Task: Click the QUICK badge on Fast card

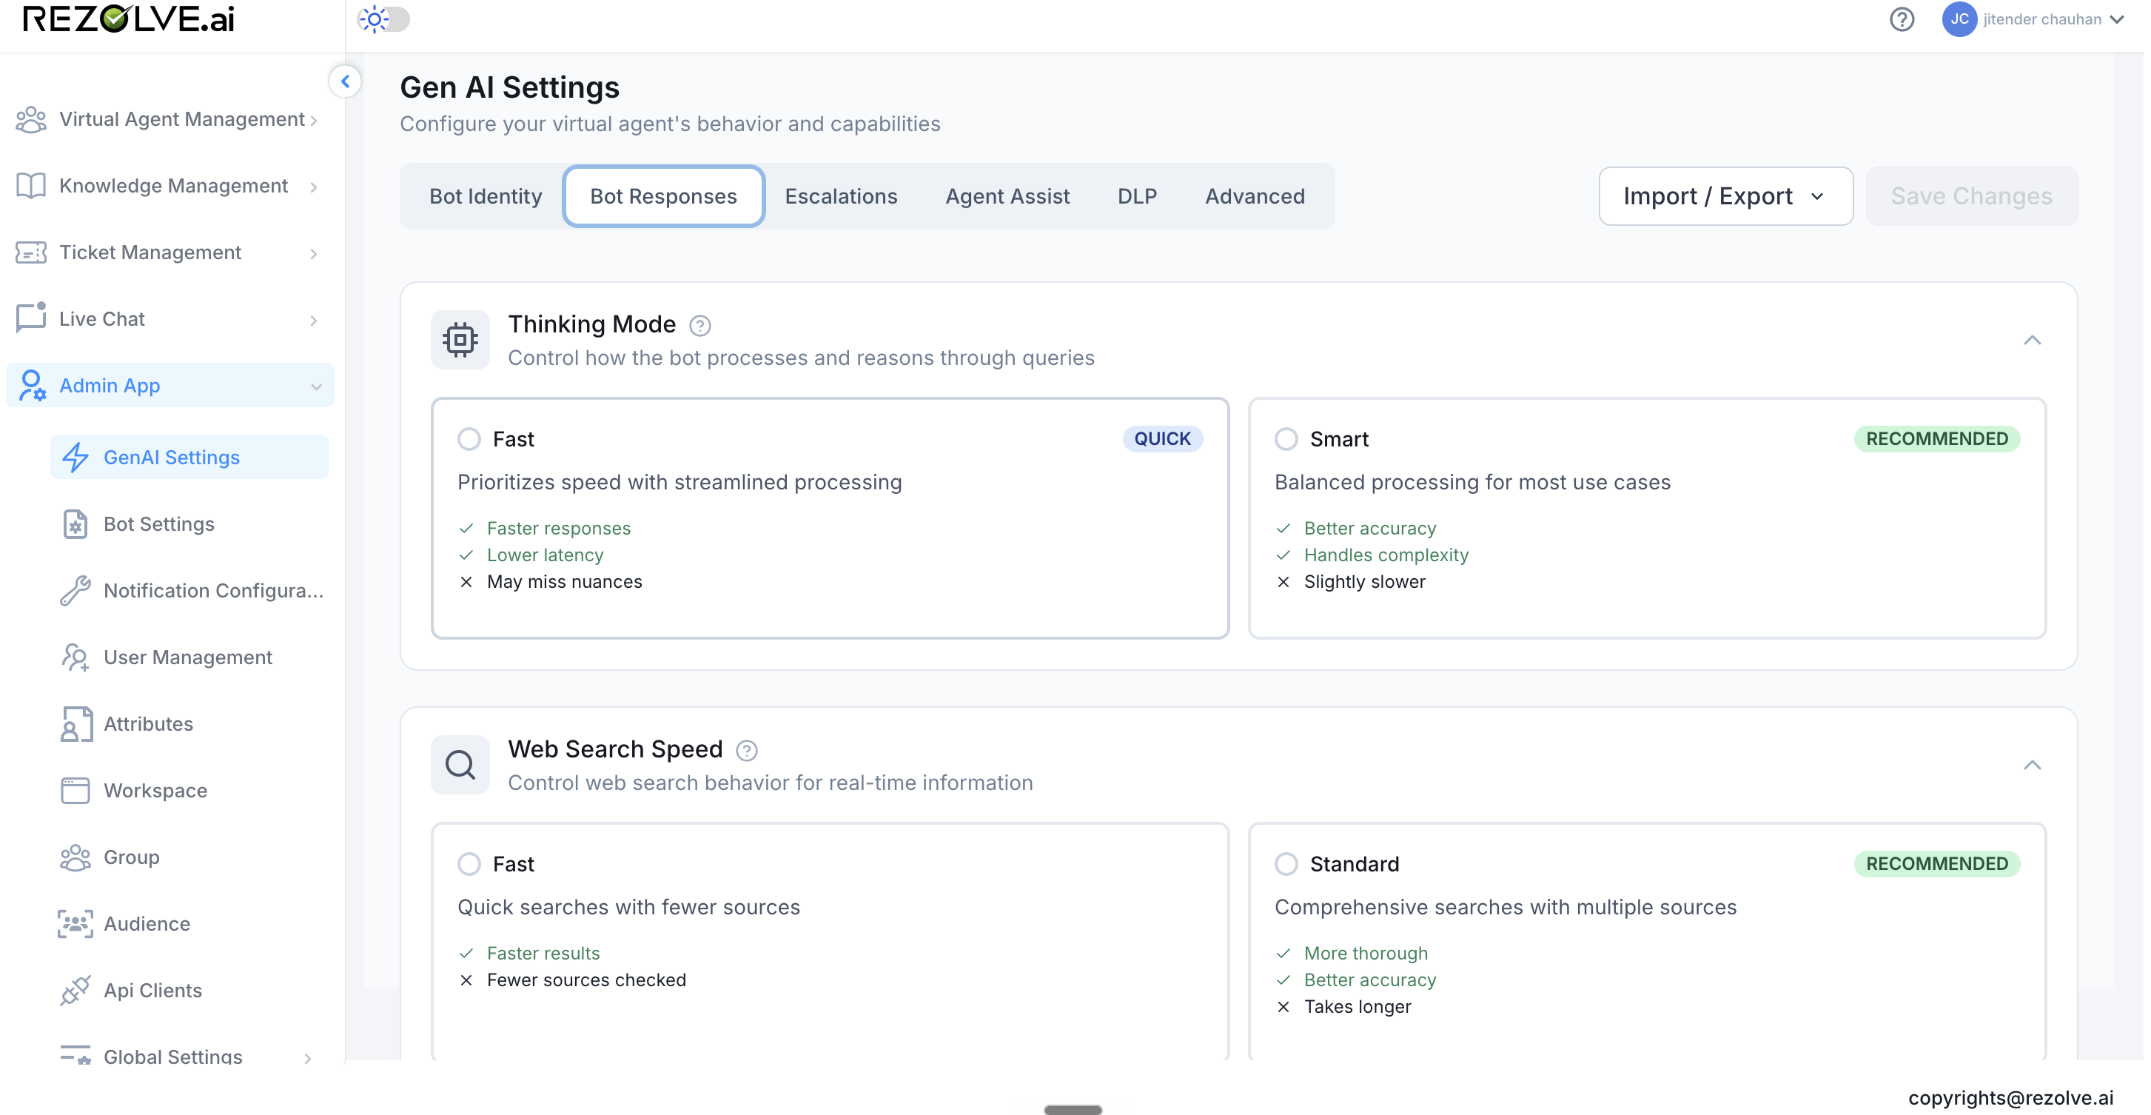Action: [1162, 439]
